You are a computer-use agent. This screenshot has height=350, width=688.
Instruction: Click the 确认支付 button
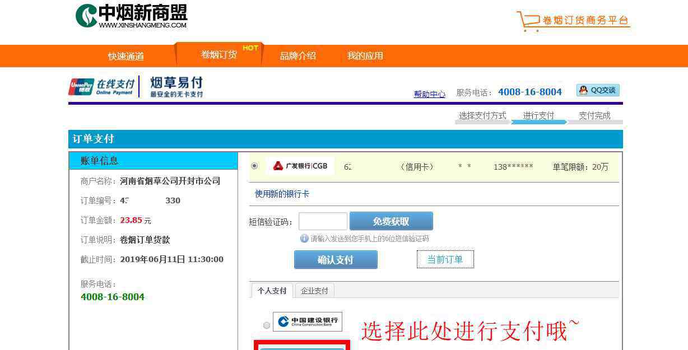[x=336, y=259]
